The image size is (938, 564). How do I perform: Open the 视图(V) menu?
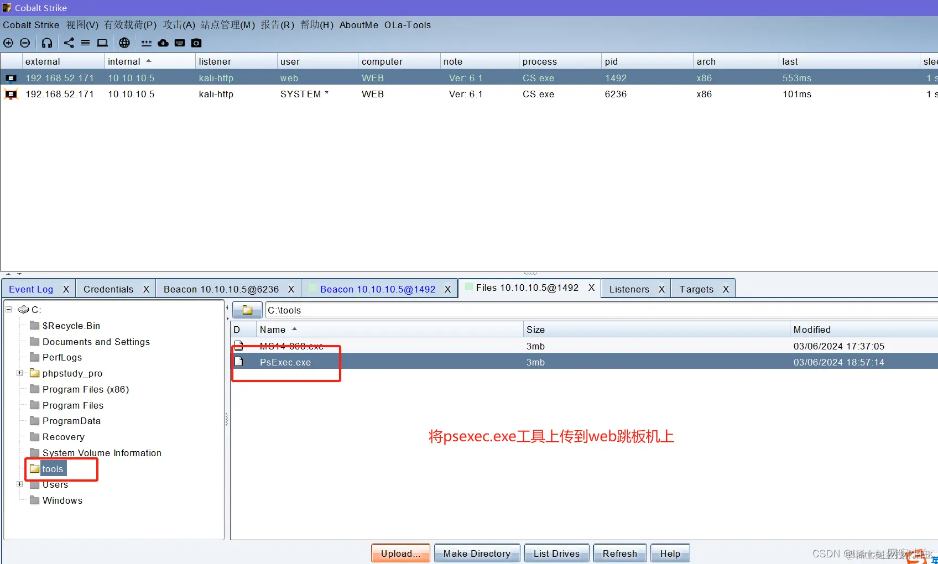point(82,25)
